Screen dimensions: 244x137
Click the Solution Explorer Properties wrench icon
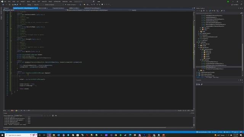pyautogui.click(x=222, y=11)
